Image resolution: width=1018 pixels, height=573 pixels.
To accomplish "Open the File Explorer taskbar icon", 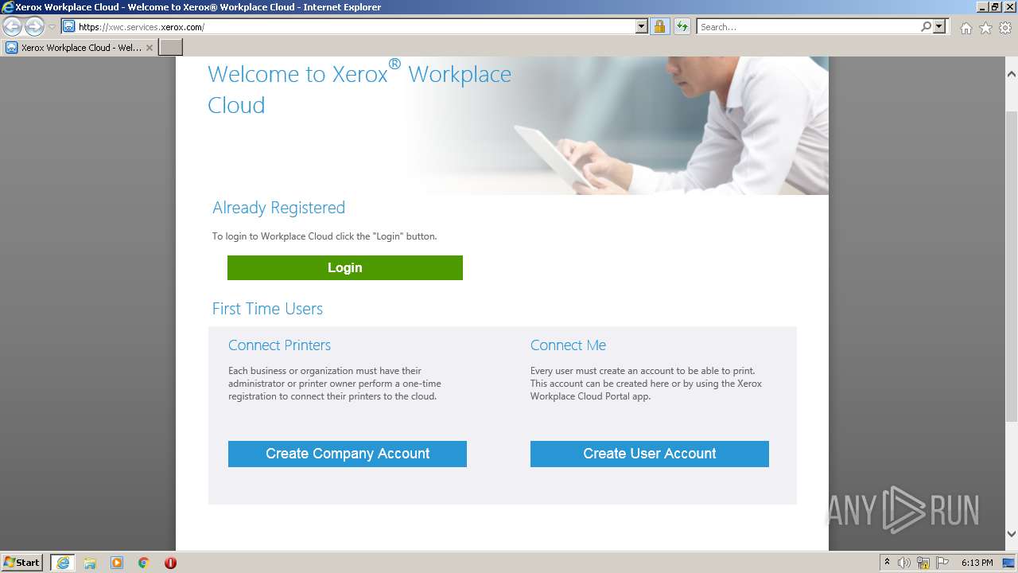I will pos(90,563).
